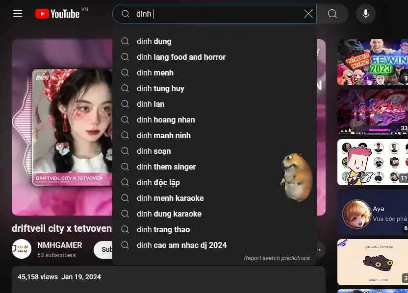Open the NMHGAMER channel avatar
This screenshot has width=408, height=293.
click(x=22, y=249)
